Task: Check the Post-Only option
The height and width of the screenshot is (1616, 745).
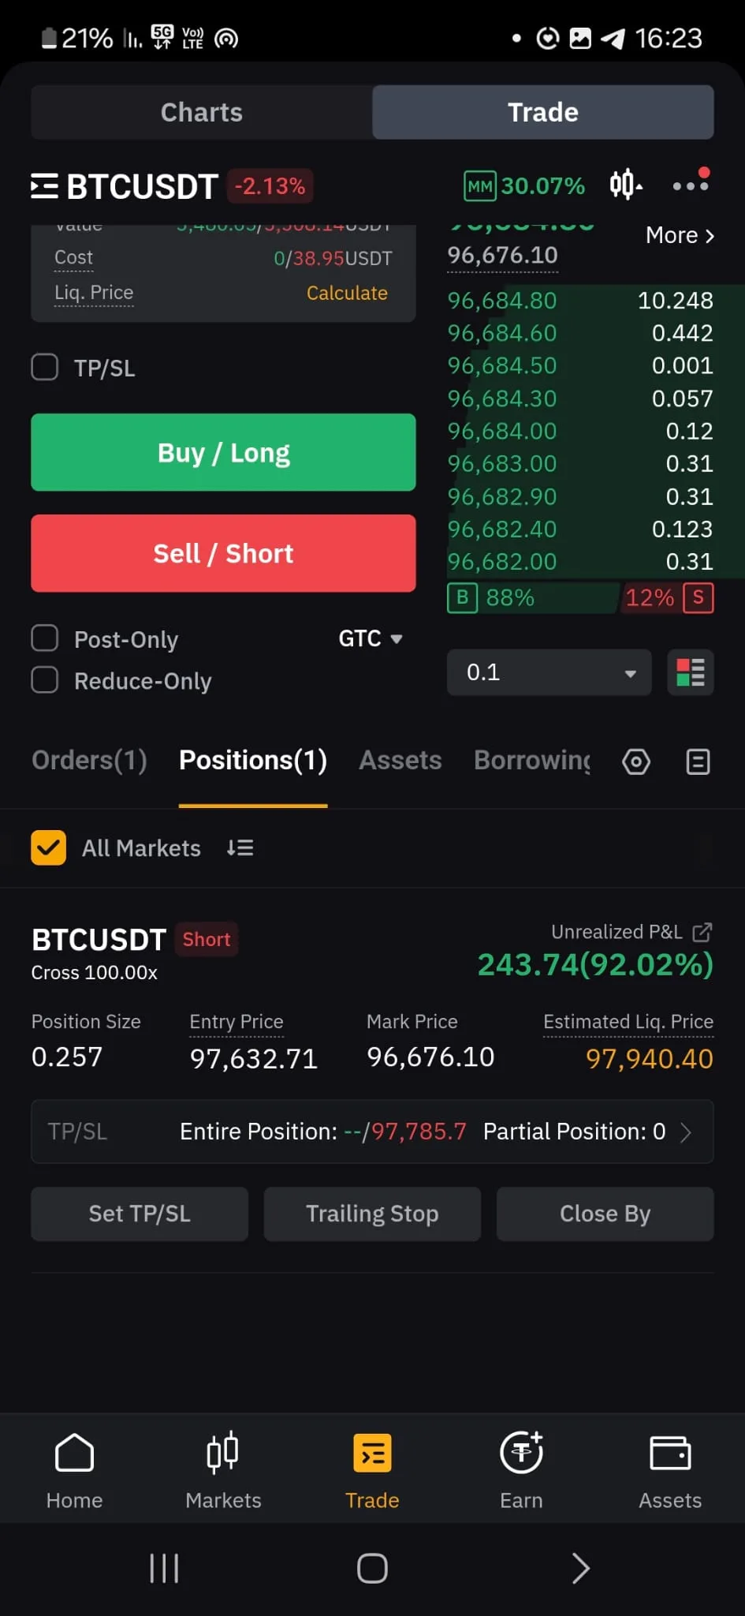Action: tap(45, 638)
